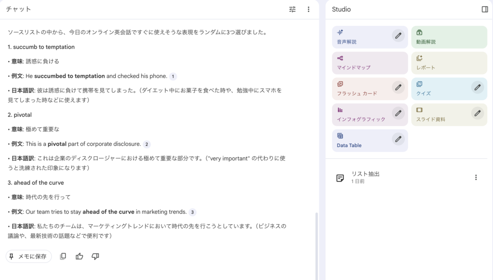The width and height of the screenshot is (493, 280).
Task: Edit Data Table options pencil icon
Action: [x=398, y=139]
